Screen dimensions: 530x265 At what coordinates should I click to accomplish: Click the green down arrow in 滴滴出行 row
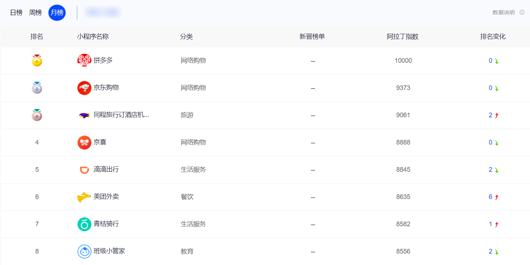(497, 170)
